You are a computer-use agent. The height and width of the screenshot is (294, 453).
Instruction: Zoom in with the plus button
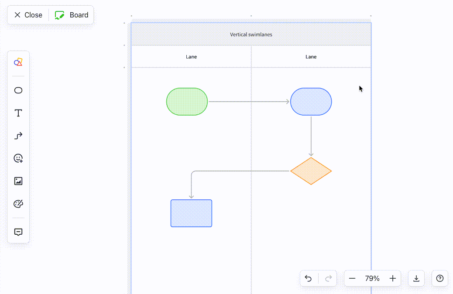click(392, 278)
